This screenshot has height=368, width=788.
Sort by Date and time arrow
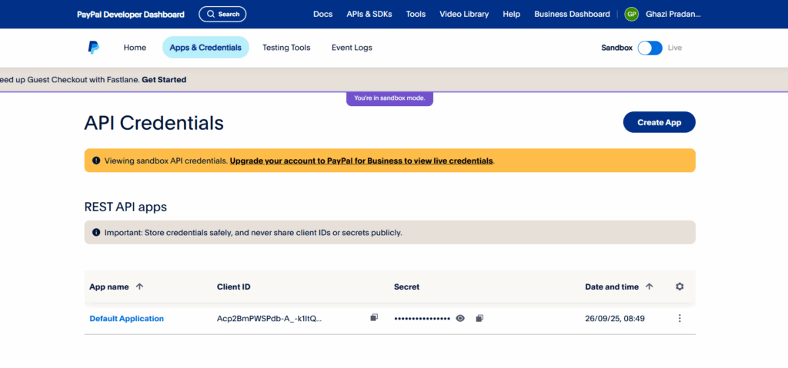(649, 287)
